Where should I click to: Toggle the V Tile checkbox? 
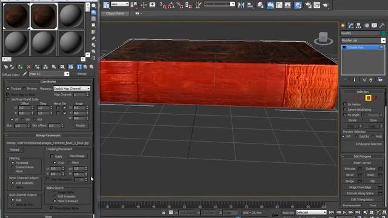pyautogui.click(x=64, y=113)
